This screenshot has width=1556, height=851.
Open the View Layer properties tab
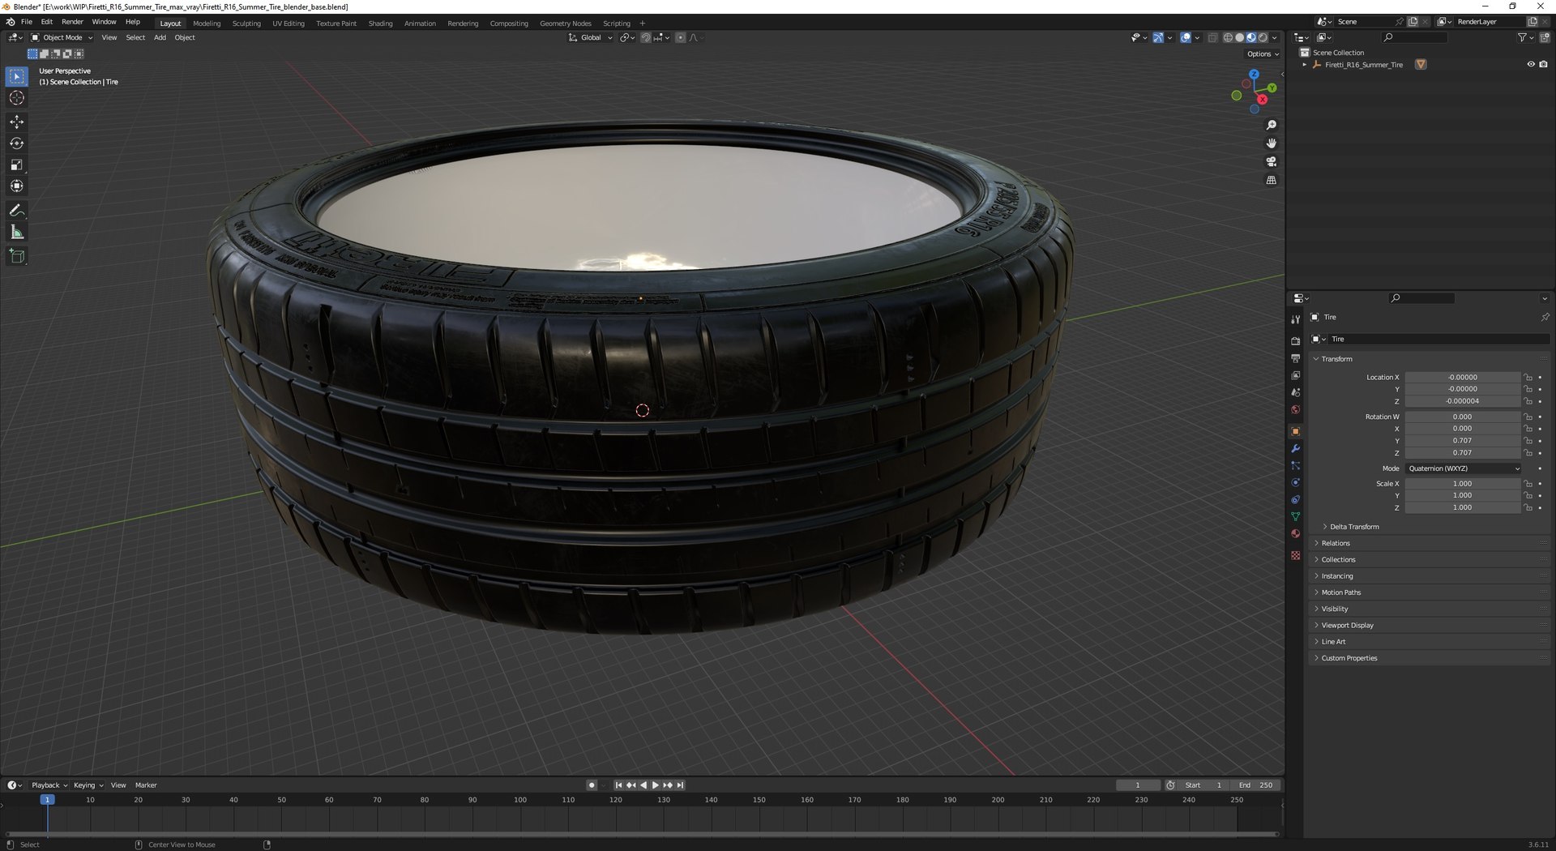coord(1295,375)
